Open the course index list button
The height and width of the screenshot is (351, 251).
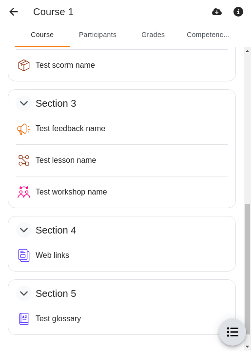click(x=232, y=332)
